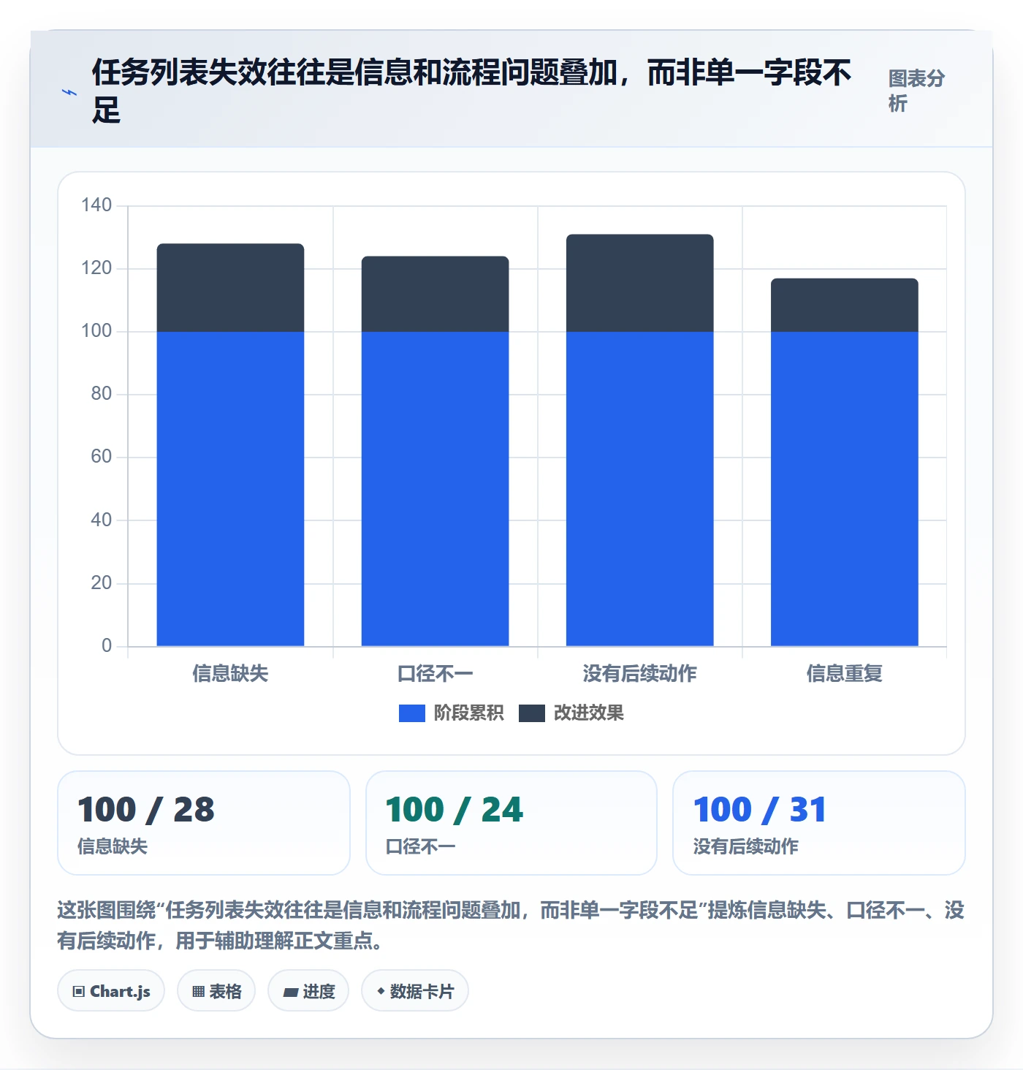Click the 图表分析 label in header

pos(916,91)
